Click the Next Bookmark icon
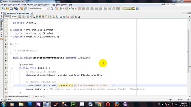 (x=54, y=17)
